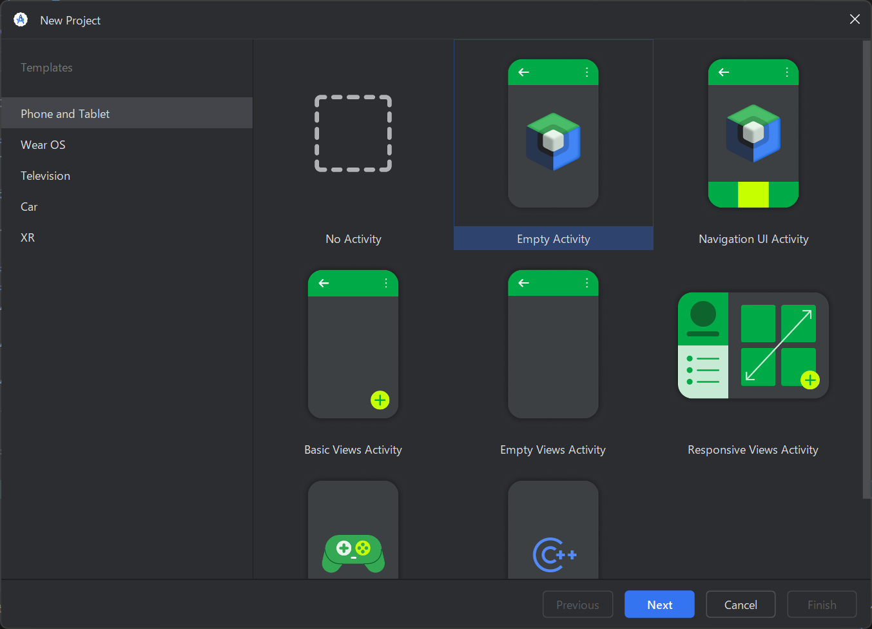
Task: Click the 'Navigation UI Activity' label
Action: [753, 239]
